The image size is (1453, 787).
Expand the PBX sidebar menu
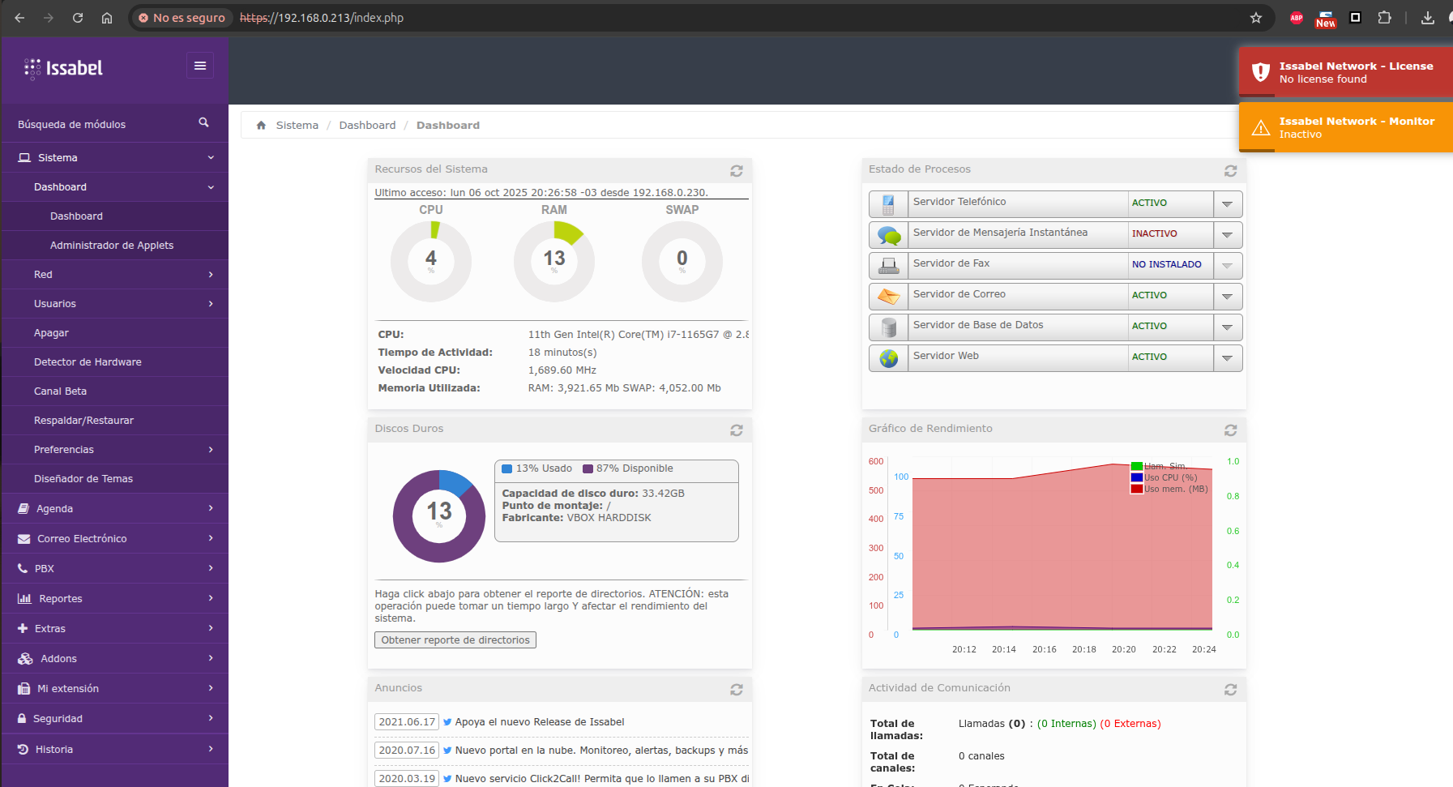[x=114, y=569]
